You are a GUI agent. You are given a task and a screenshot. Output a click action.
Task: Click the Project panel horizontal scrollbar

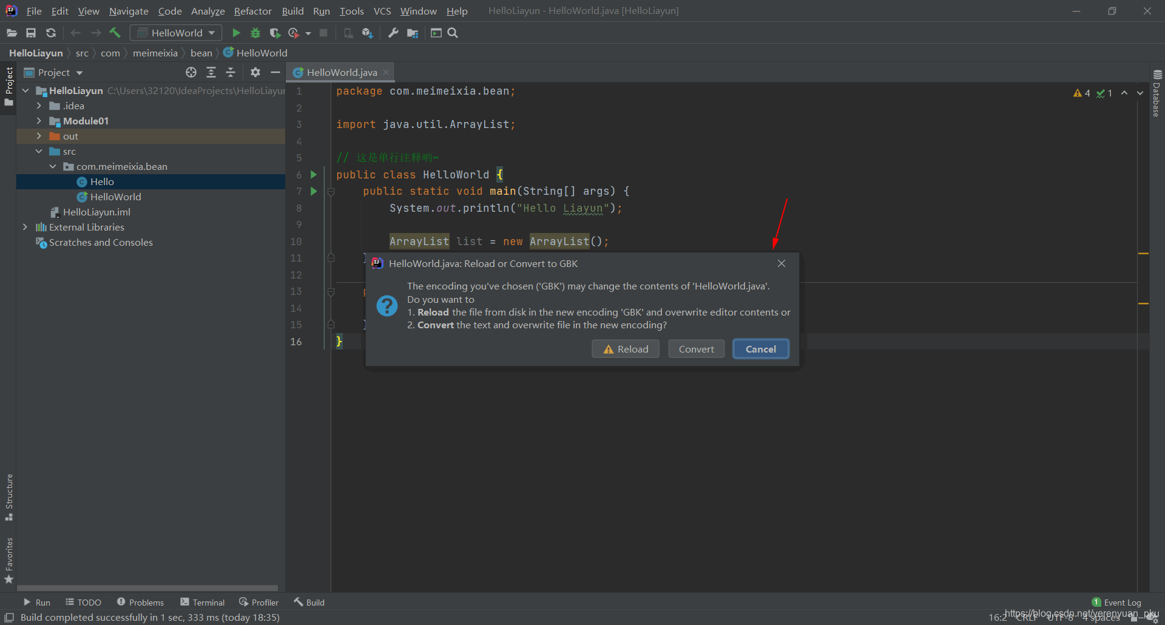(x=147, y=588)
